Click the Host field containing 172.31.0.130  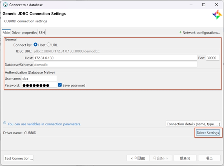click(x=115, y=58)
